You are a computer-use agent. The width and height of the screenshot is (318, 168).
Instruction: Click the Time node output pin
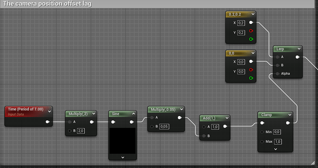47,122
